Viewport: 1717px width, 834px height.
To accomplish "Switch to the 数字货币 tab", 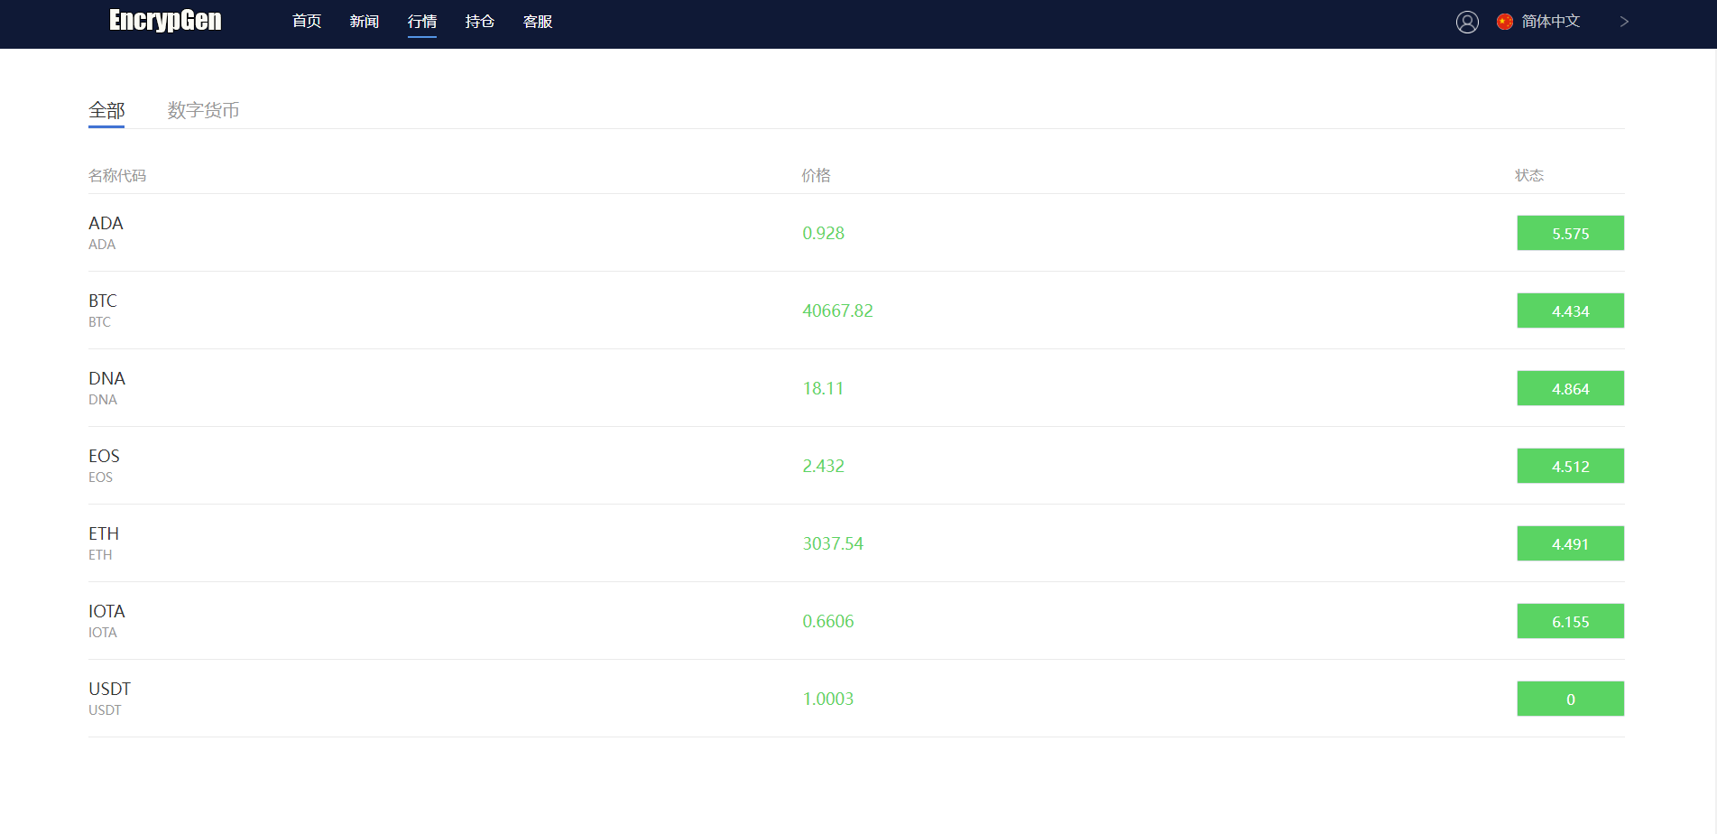I will click(203, 110).
